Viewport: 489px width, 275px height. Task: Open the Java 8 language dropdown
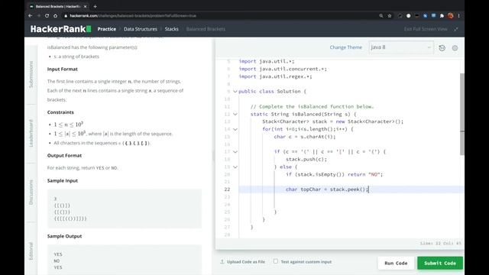pyautogui.click(x=400, y=47)
